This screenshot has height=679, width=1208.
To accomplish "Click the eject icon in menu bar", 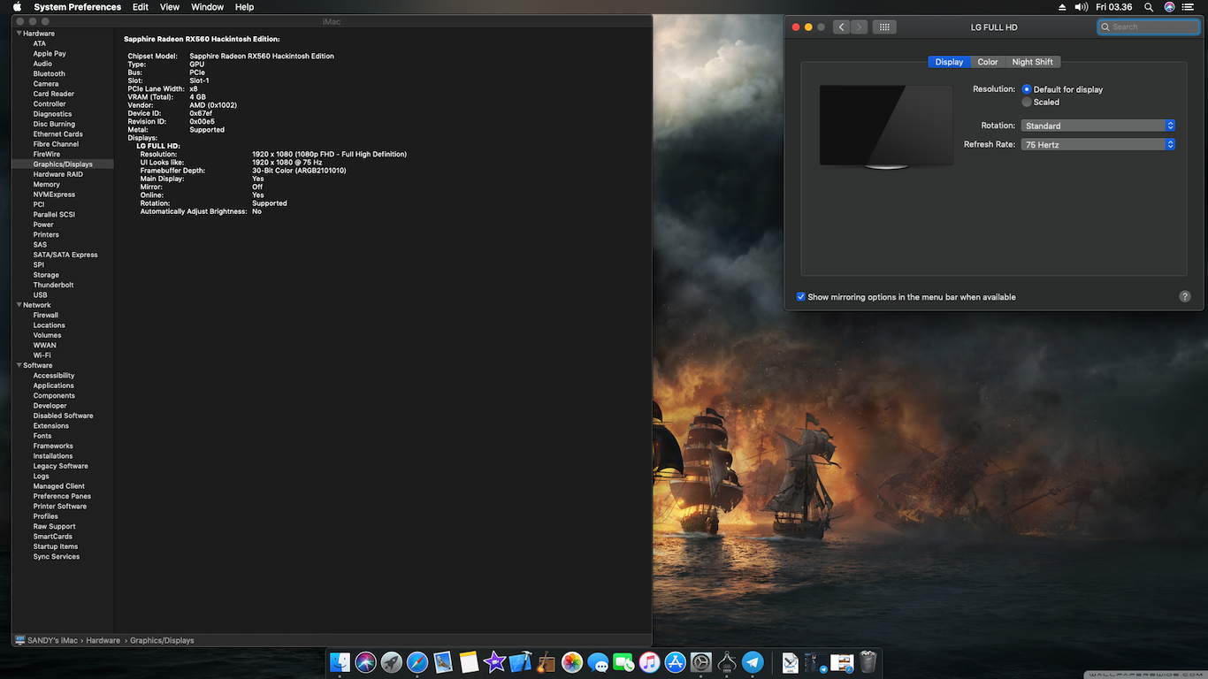I will pyautogui.click(x=1062, y=6).
